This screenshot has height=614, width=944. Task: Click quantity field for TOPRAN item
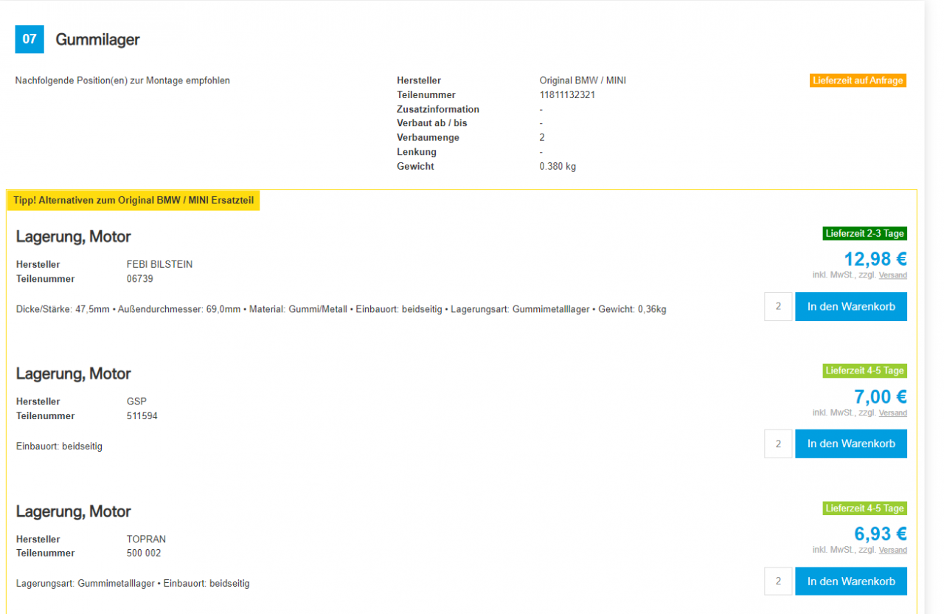[x=778, y=582]
